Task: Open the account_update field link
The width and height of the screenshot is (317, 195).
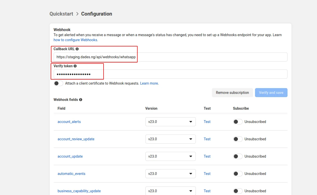Action: [x=70, y=156]
